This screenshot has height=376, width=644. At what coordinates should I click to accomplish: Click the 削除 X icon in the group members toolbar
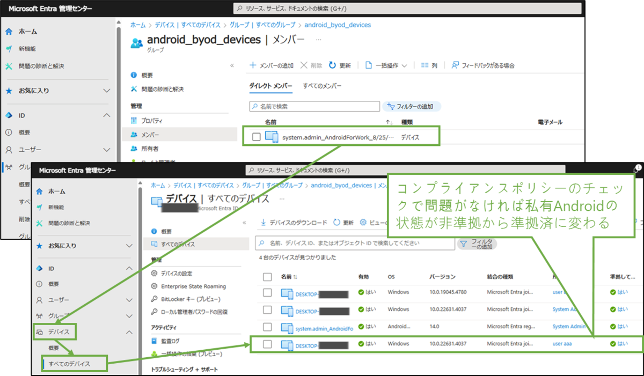point(304,65)
